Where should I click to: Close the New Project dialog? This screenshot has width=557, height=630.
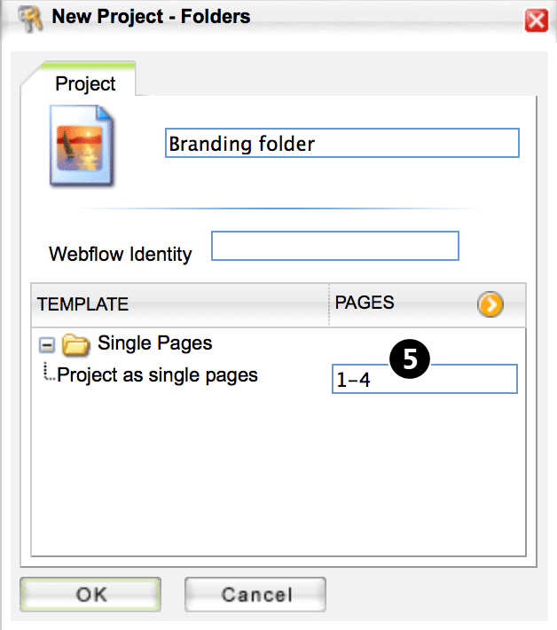coord(536,20)
